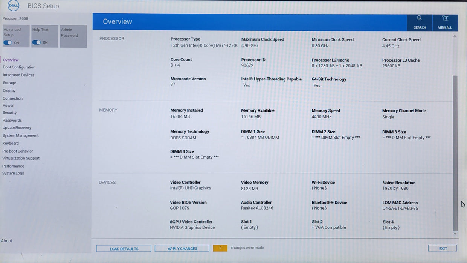Image resolution: width=467 pixels, height=263 pixels.
Task: Click the Video Memory value 8128 MB
Action: click(250, 189)
